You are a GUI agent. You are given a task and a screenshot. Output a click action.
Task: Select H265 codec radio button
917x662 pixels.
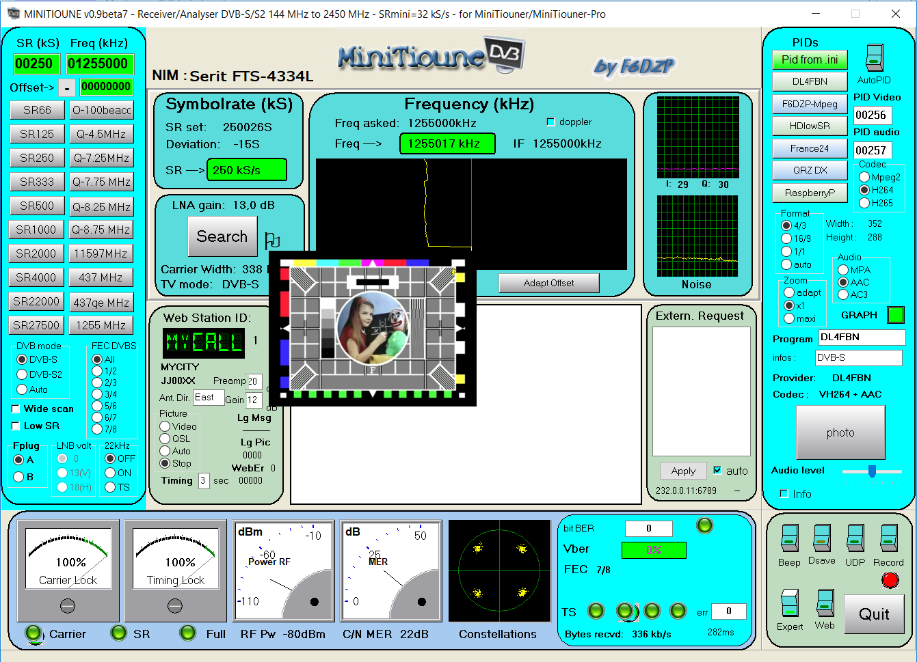(864, 203)
